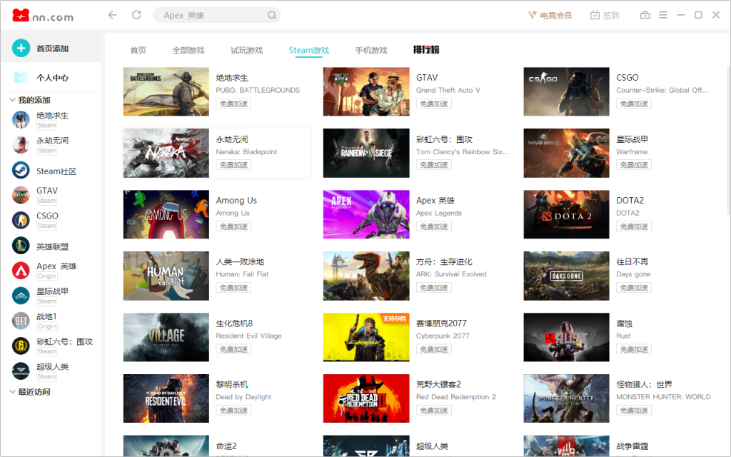Click the nn.com logo
The image size is (731, 457).
(x=43, y=16)
